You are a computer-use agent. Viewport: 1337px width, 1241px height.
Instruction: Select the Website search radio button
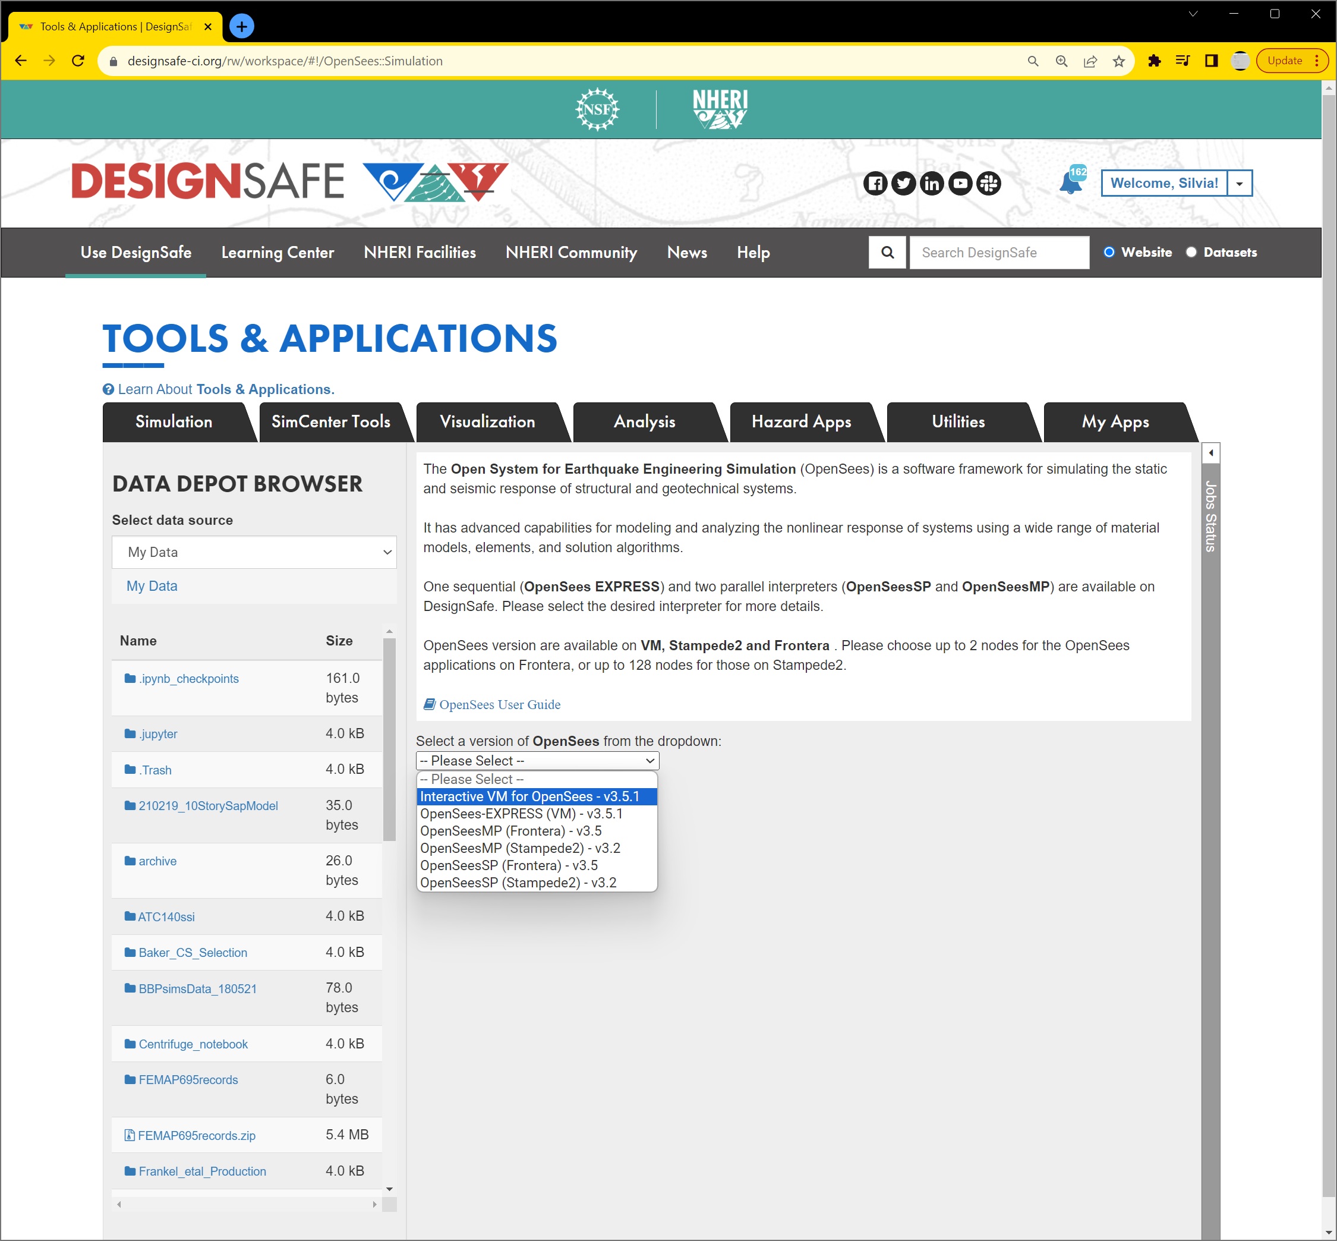(x=1109, y=252)
